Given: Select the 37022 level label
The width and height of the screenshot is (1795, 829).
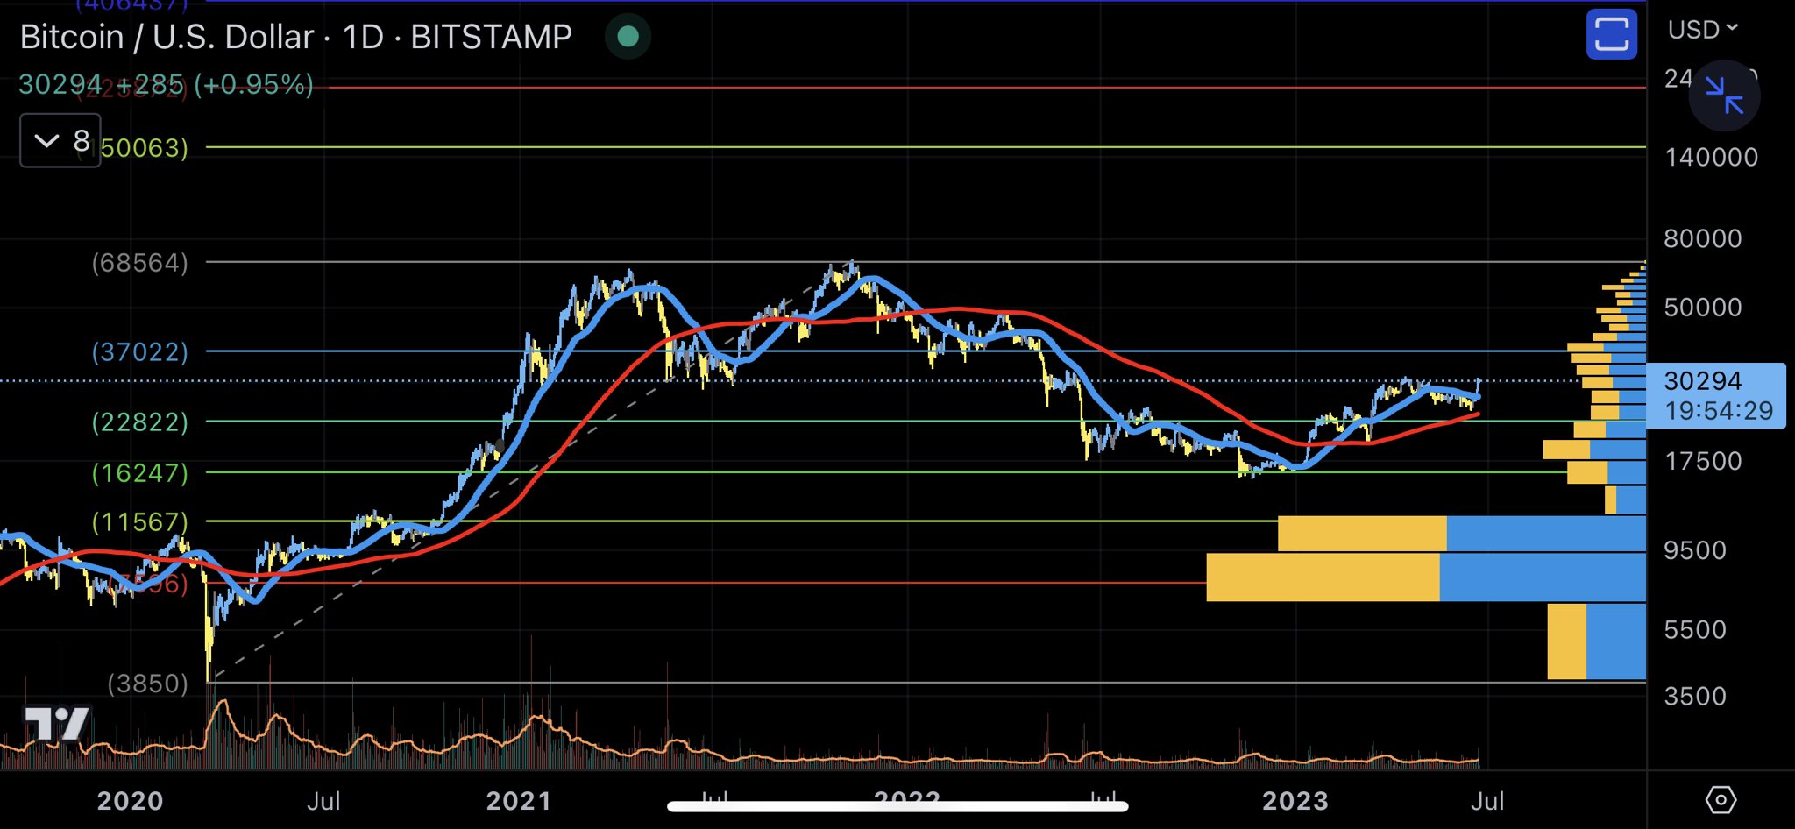Looking at the screenshot, I should [x=139, y=351].
